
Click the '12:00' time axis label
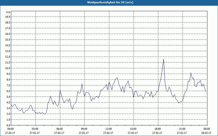click(x=109, y=129)
